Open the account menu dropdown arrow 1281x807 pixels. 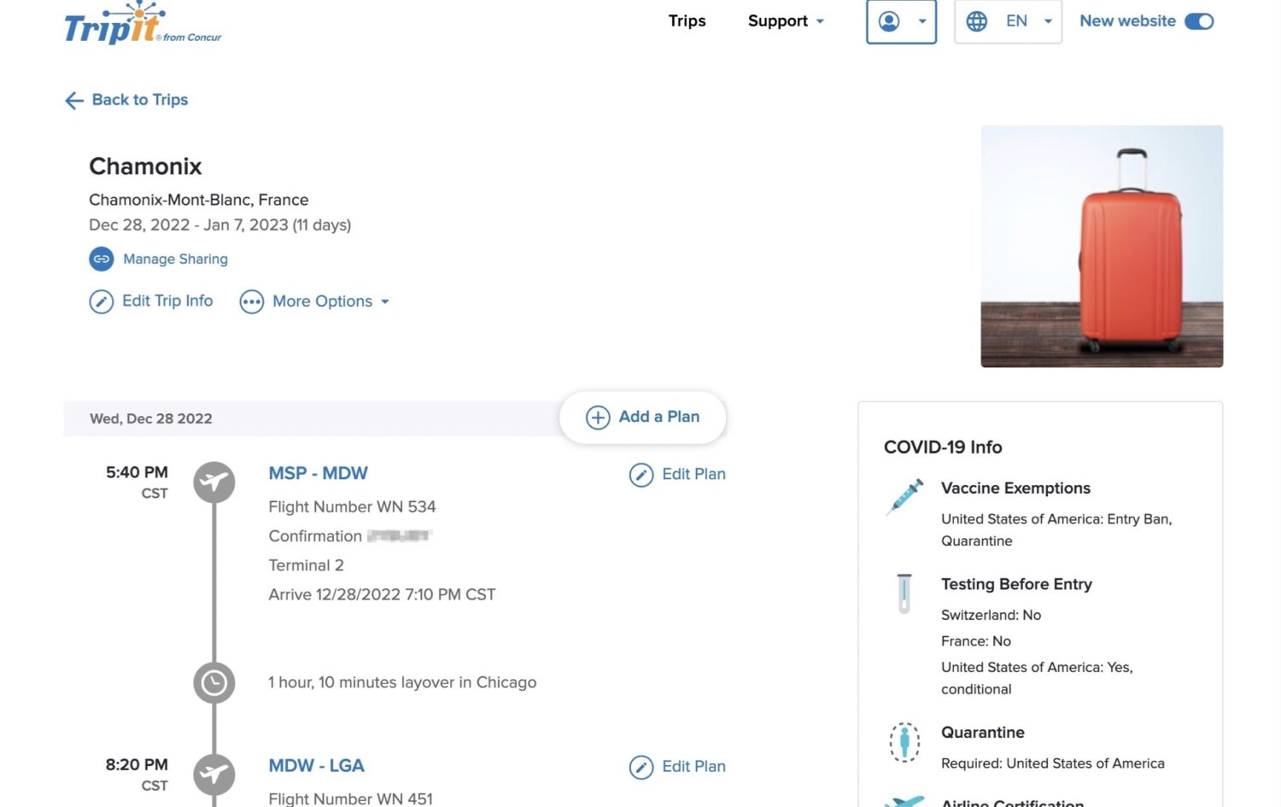[x=921, y=21]
